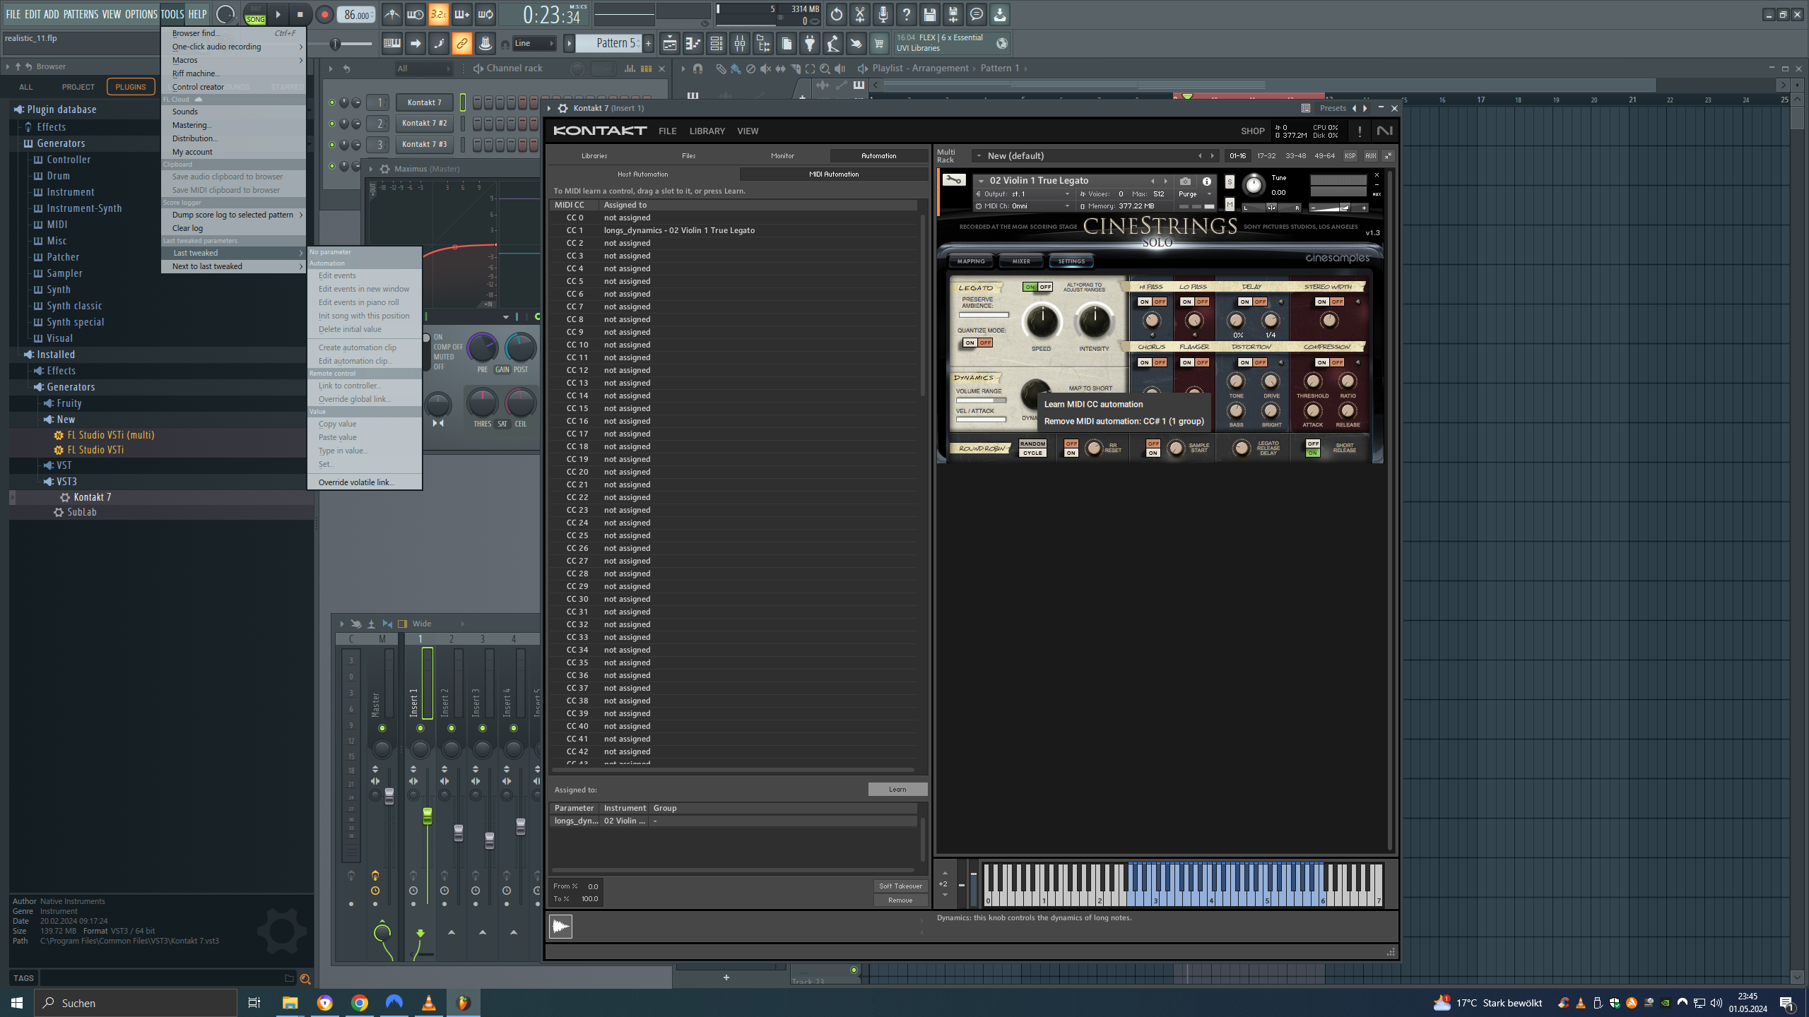
Task: Open the Line snap dropdown
Action: [x=534, y=44]
